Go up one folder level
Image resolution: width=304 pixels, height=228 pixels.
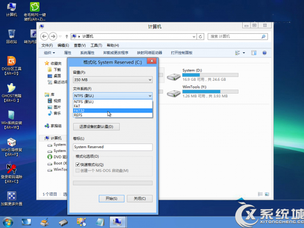click(67, 36)
